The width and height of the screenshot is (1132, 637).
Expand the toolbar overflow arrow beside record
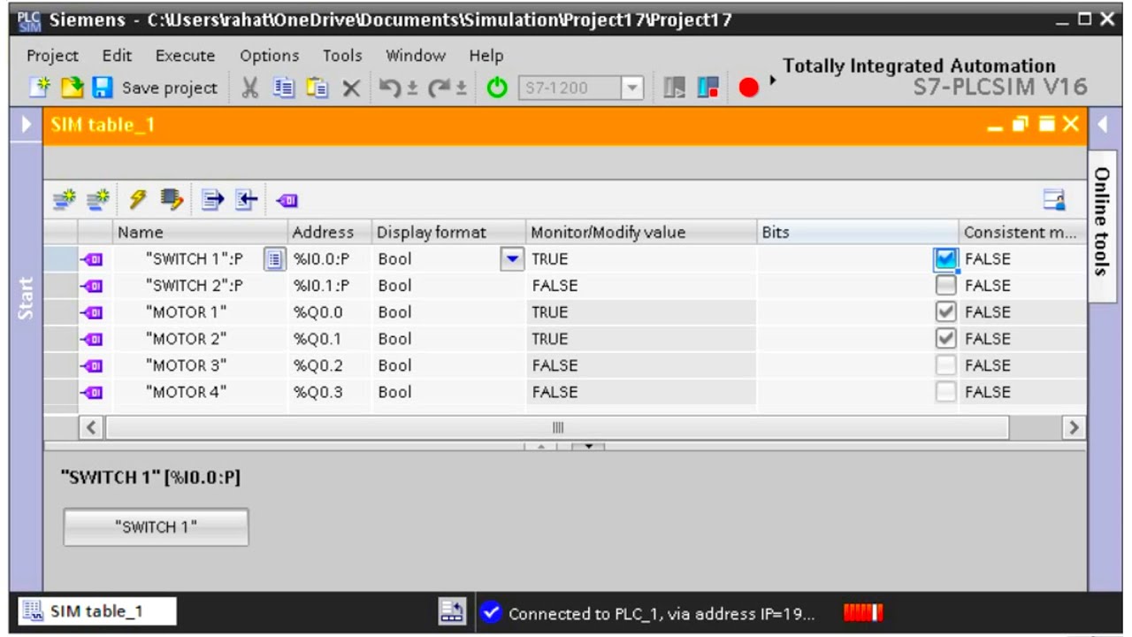tap(773, 81)
